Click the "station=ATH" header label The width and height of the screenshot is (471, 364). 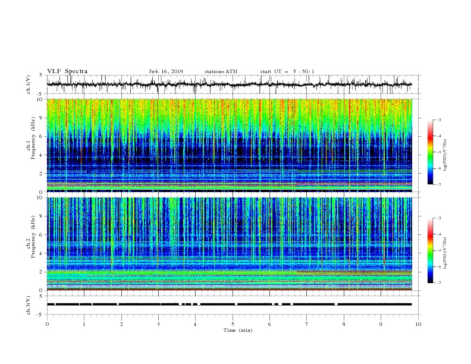click(221, 71)
